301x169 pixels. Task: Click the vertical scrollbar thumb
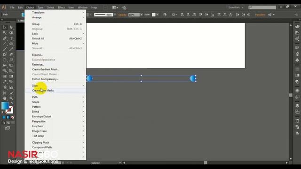coord(291,95)
